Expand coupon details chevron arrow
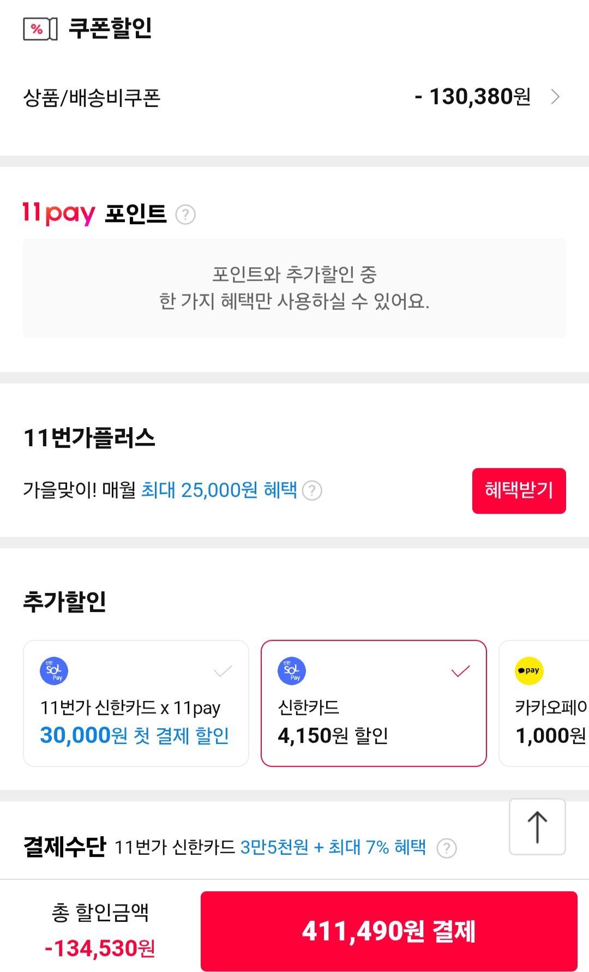This screenshot has width=589, height=972. coord(555,97)
